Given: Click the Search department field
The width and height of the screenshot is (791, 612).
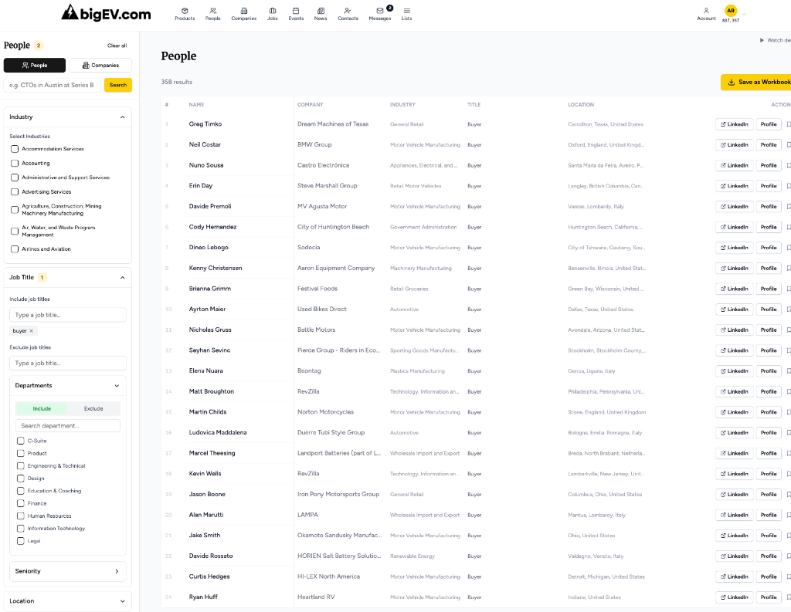Looking at the screenshot, I should tap(68, 425).
